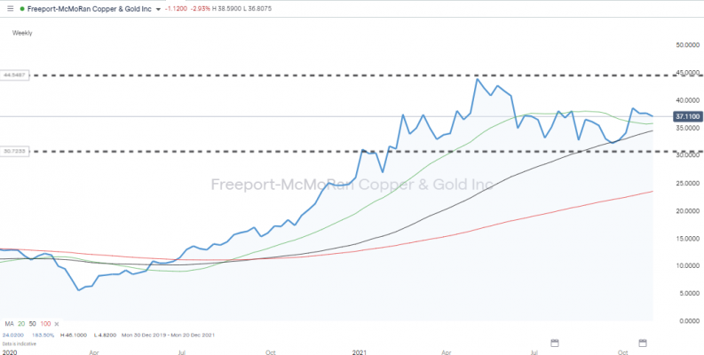Expand the Freeport-McMoRan instrument dropdown arrow

pyautogui.click(x=157, y=9)
